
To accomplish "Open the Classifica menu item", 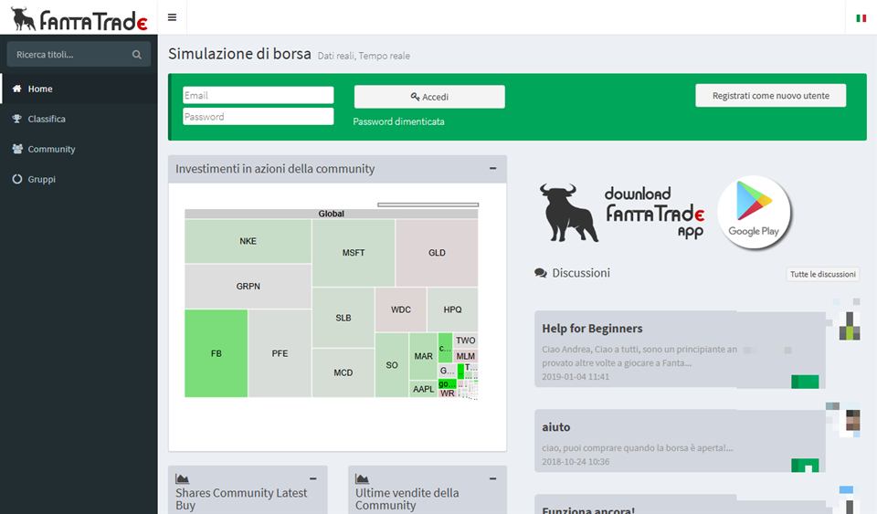I will click(79, 119).
